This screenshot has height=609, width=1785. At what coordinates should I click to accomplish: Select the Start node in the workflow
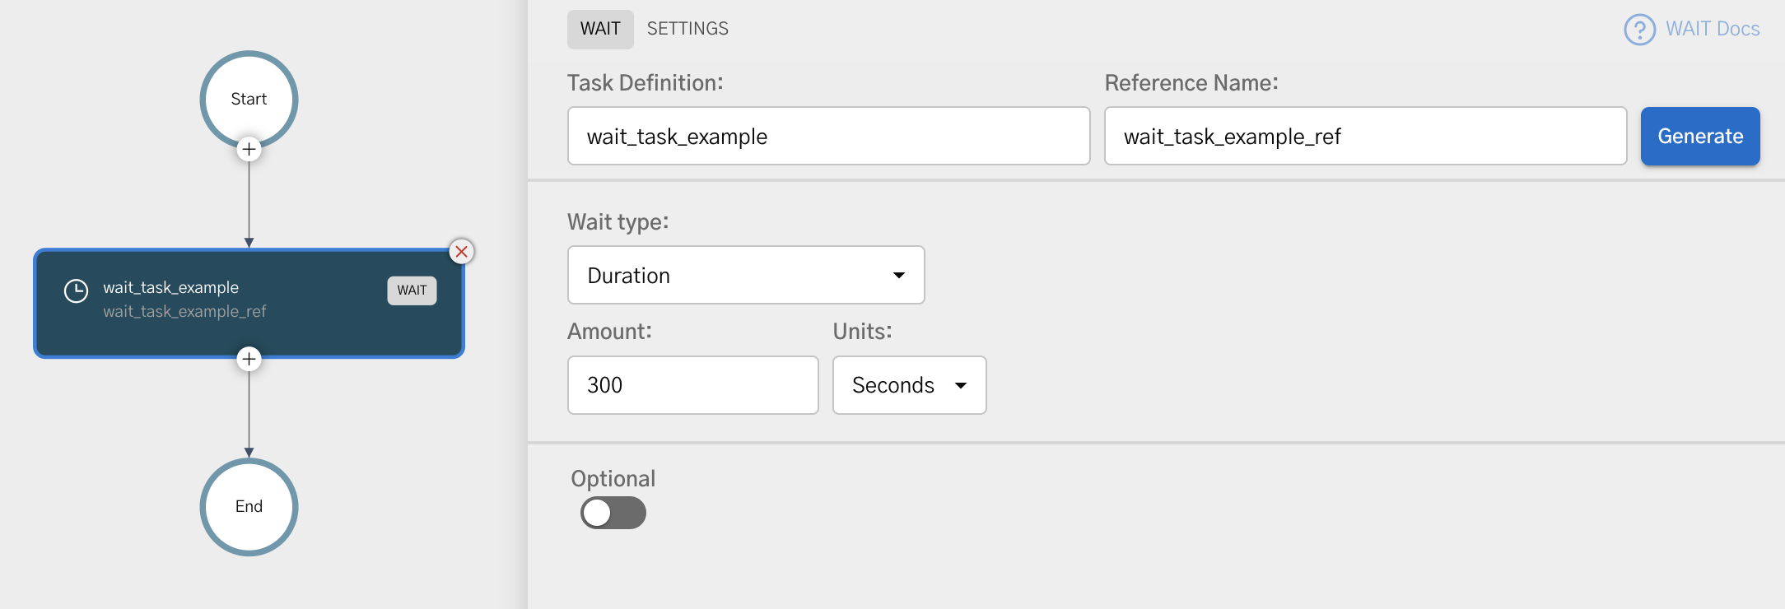point(249,99)
